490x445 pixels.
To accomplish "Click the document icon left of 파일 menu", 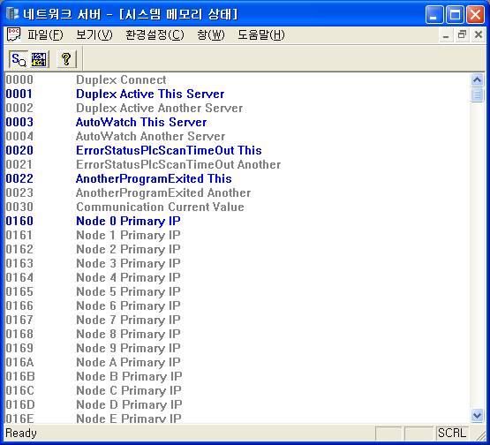I will point(13,34).
